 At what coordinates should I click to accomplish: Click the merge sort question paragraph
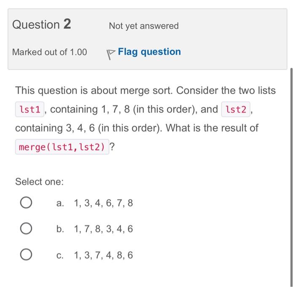pos(145,119)
